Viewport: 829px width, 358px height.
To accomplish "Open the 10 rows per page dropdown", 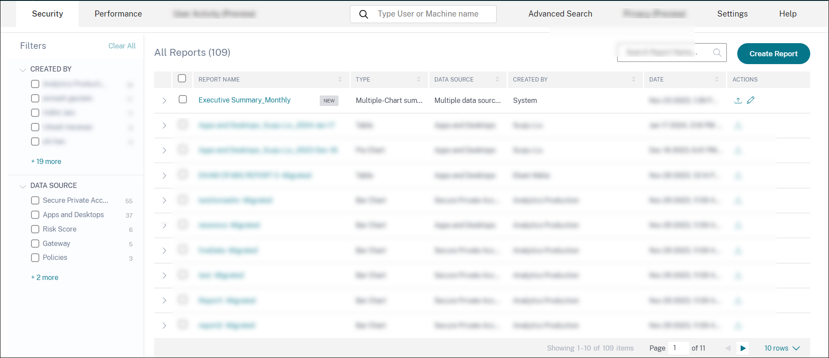I will tap(781, 348).
